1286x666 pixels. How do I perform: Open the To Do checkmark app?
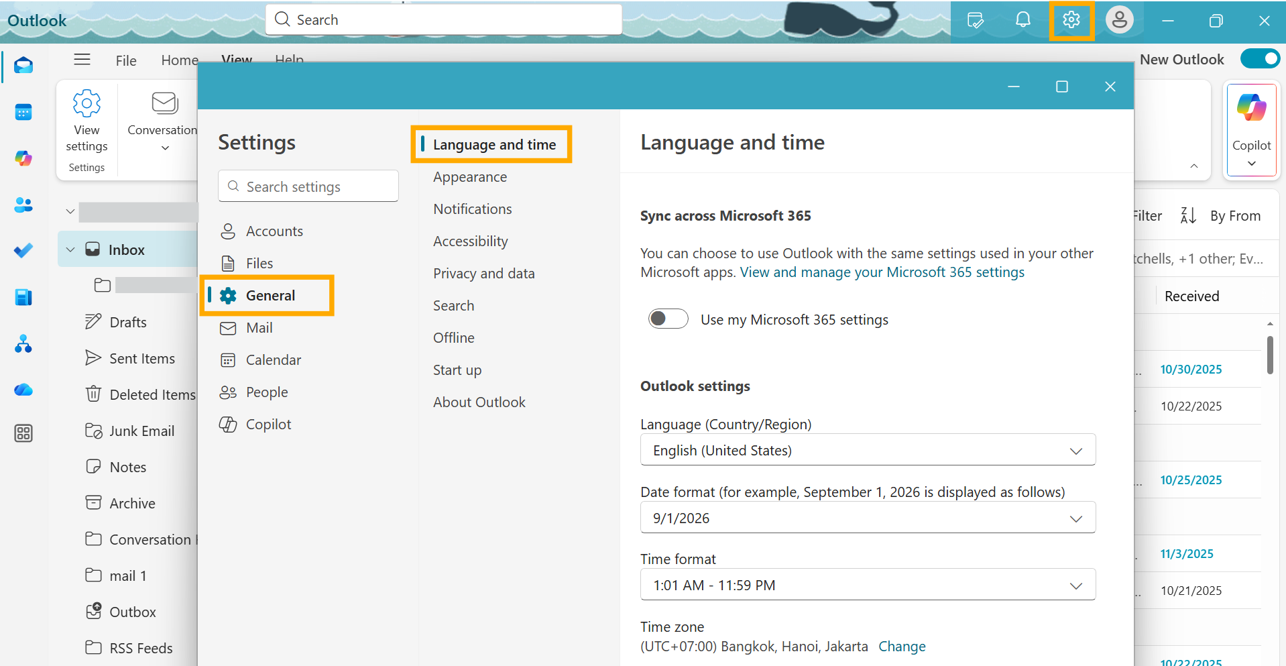pyautogui.click(x=23, y=251)
